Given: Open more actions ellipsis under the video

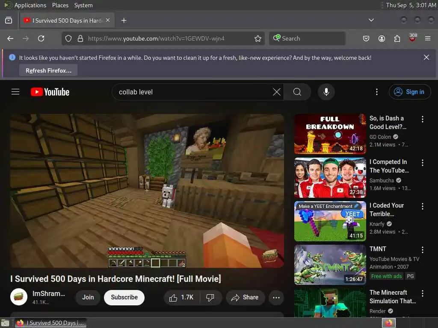Looking at the screenshot, I should tap(276, 297).
